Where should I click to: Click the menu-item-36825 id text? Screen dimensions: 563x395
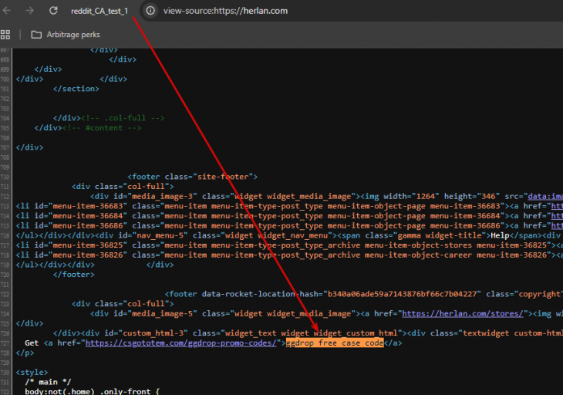pos(89,245)
